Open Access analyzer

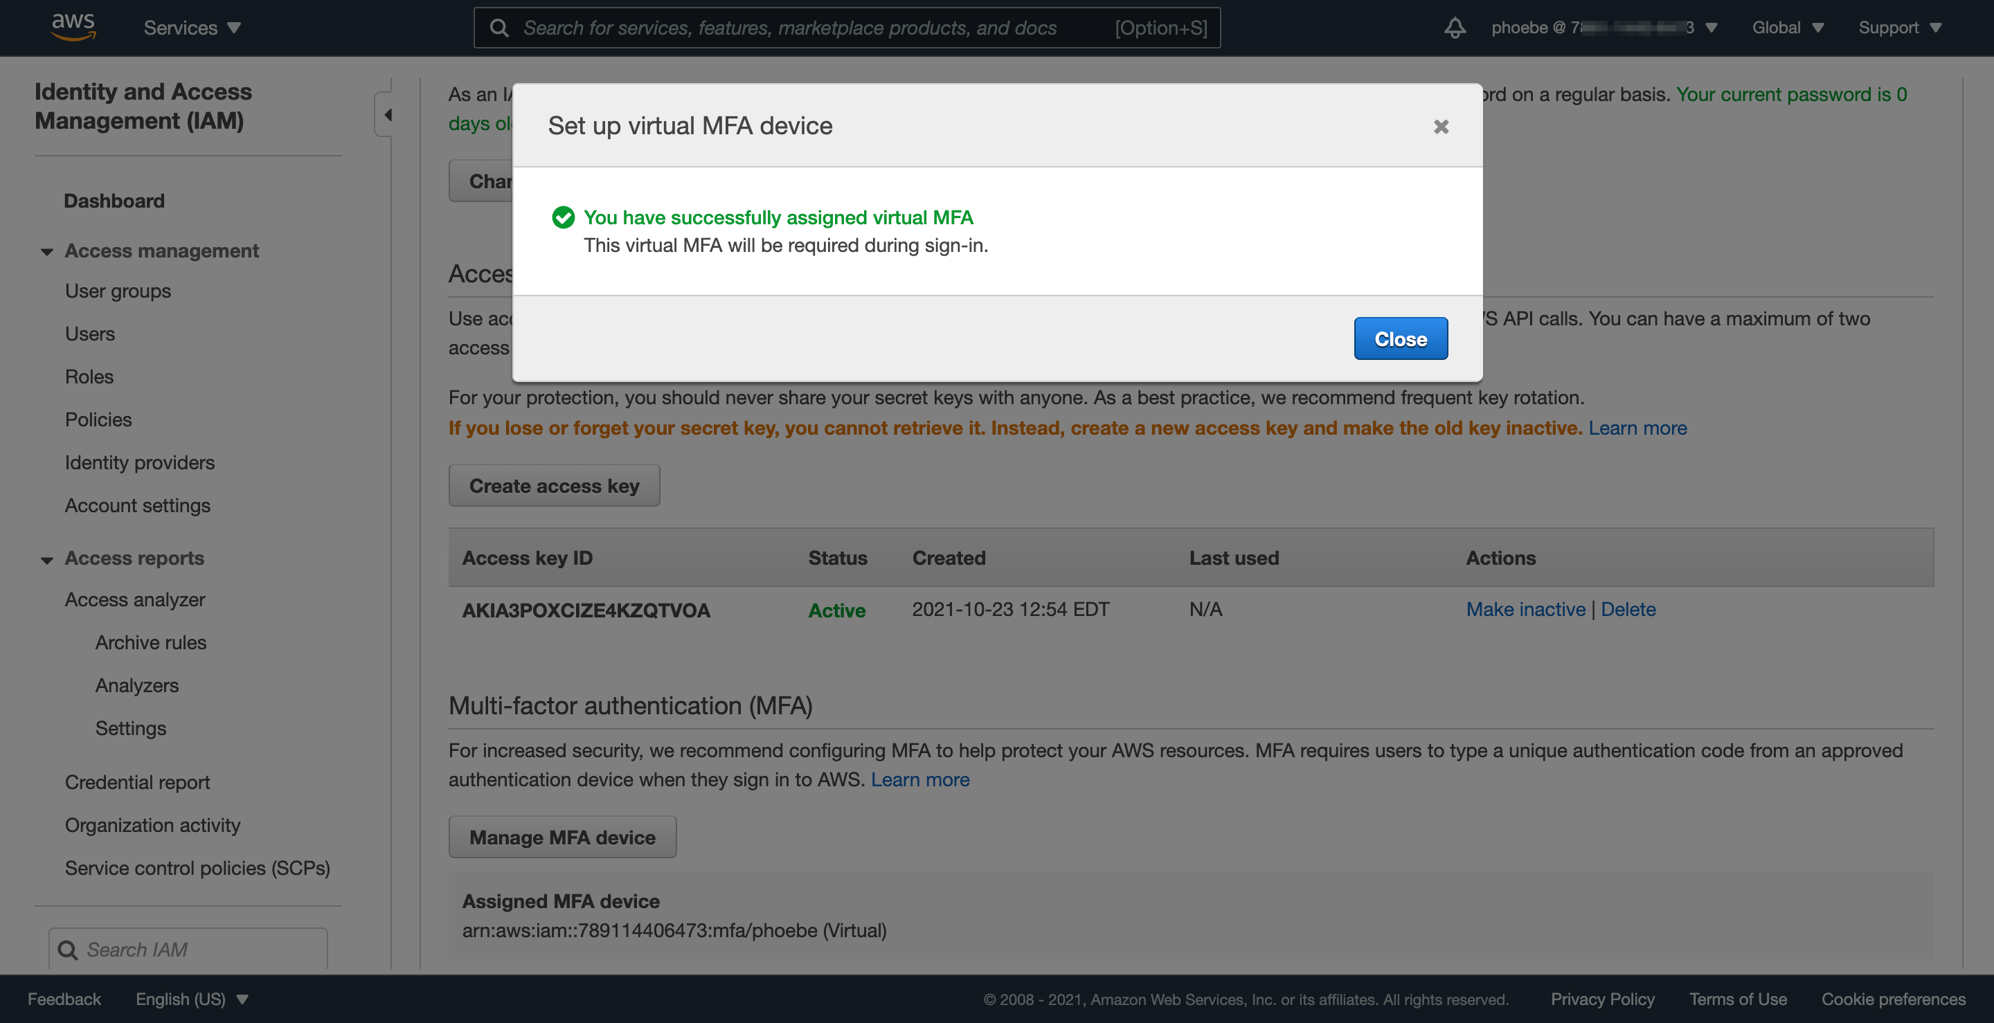(135, 599)
